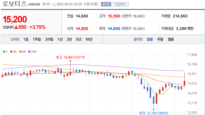The image size is (205, 116).
Task: Switch to 월봉 candlestick chart
Action: pyautogui.click(x=171, y=39)
